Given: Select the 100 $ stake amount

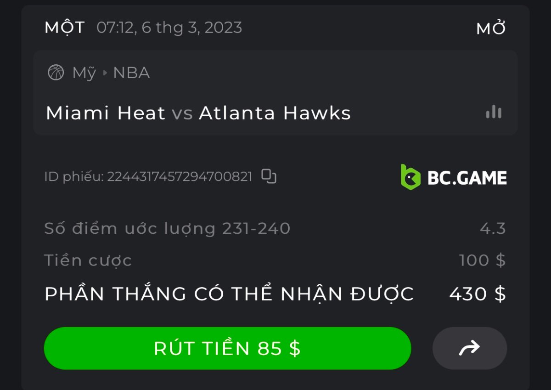Looking at the screenshot, I should (482, 260).
